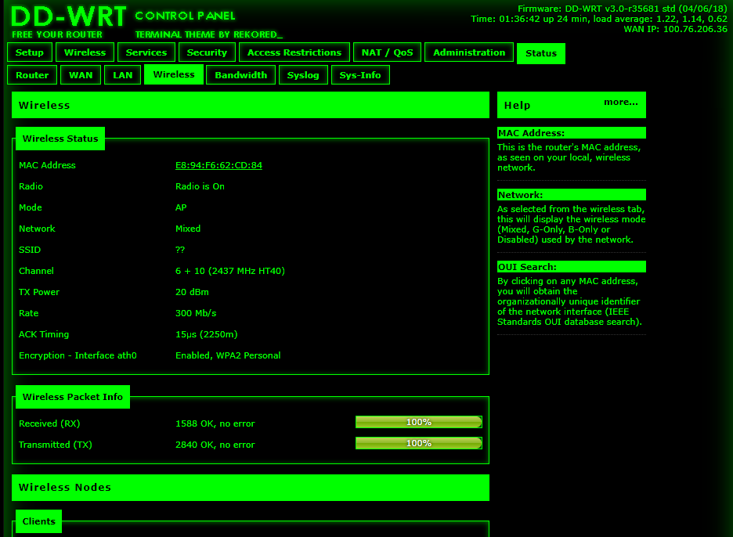Click the Received (RX) 100% progress bar
Viewport: 733px width, 537px height.
tap(418, 422)
